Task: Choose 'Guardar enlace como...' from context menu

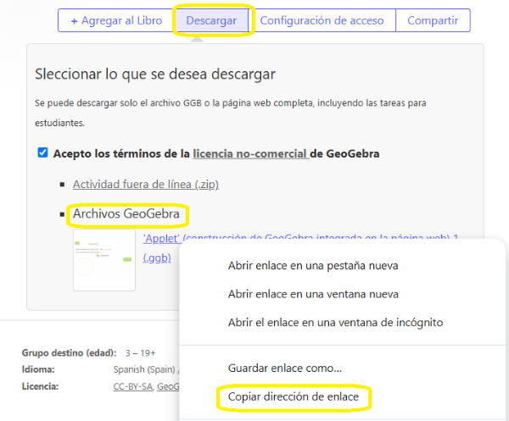Action: 285,368
